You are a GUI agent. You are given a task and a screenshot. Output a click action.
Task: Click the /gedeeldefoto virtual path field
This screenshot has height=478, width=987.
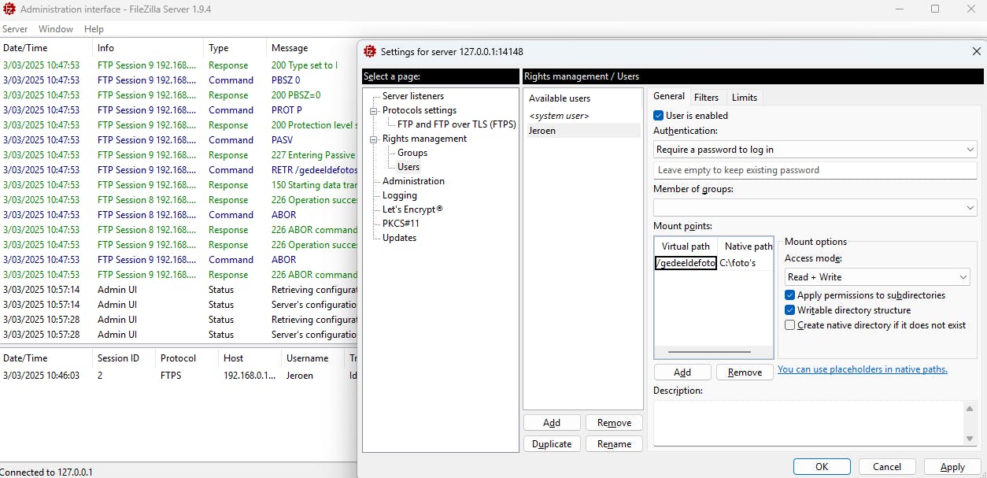pyautogui.click(x=686, y=263)
